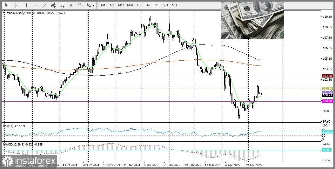The image size is (335, 169).
Task: Pick the Draw text 'A' tool
Action: (71, 5)
